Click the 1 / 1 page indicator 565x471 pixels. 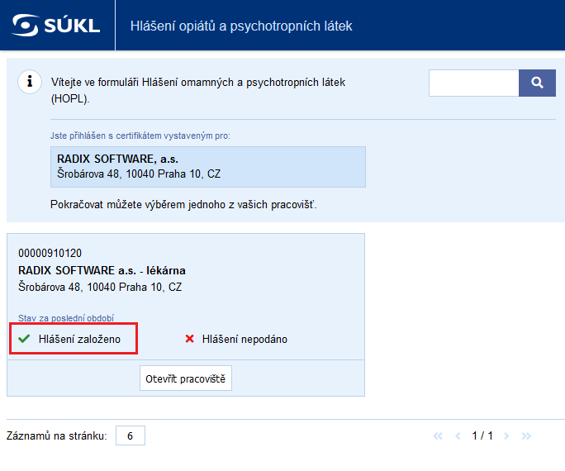482,435
